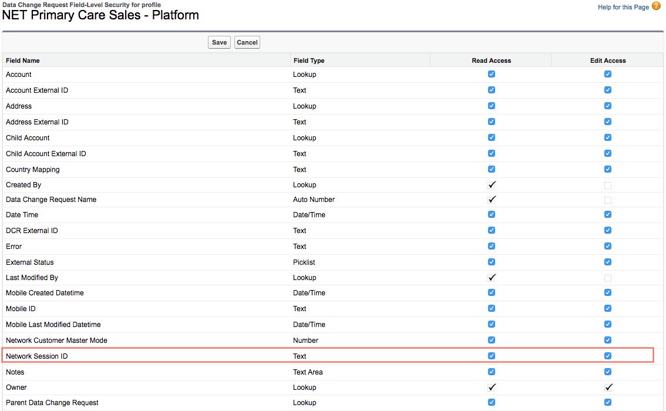Disable Edit Access for Address External ID
This screenshot has width=666, height=411.
pyautogui.click(x=608, y=122)
